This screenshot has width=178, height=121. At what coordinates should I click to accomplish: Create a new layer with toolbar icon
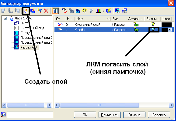[26, 11]
